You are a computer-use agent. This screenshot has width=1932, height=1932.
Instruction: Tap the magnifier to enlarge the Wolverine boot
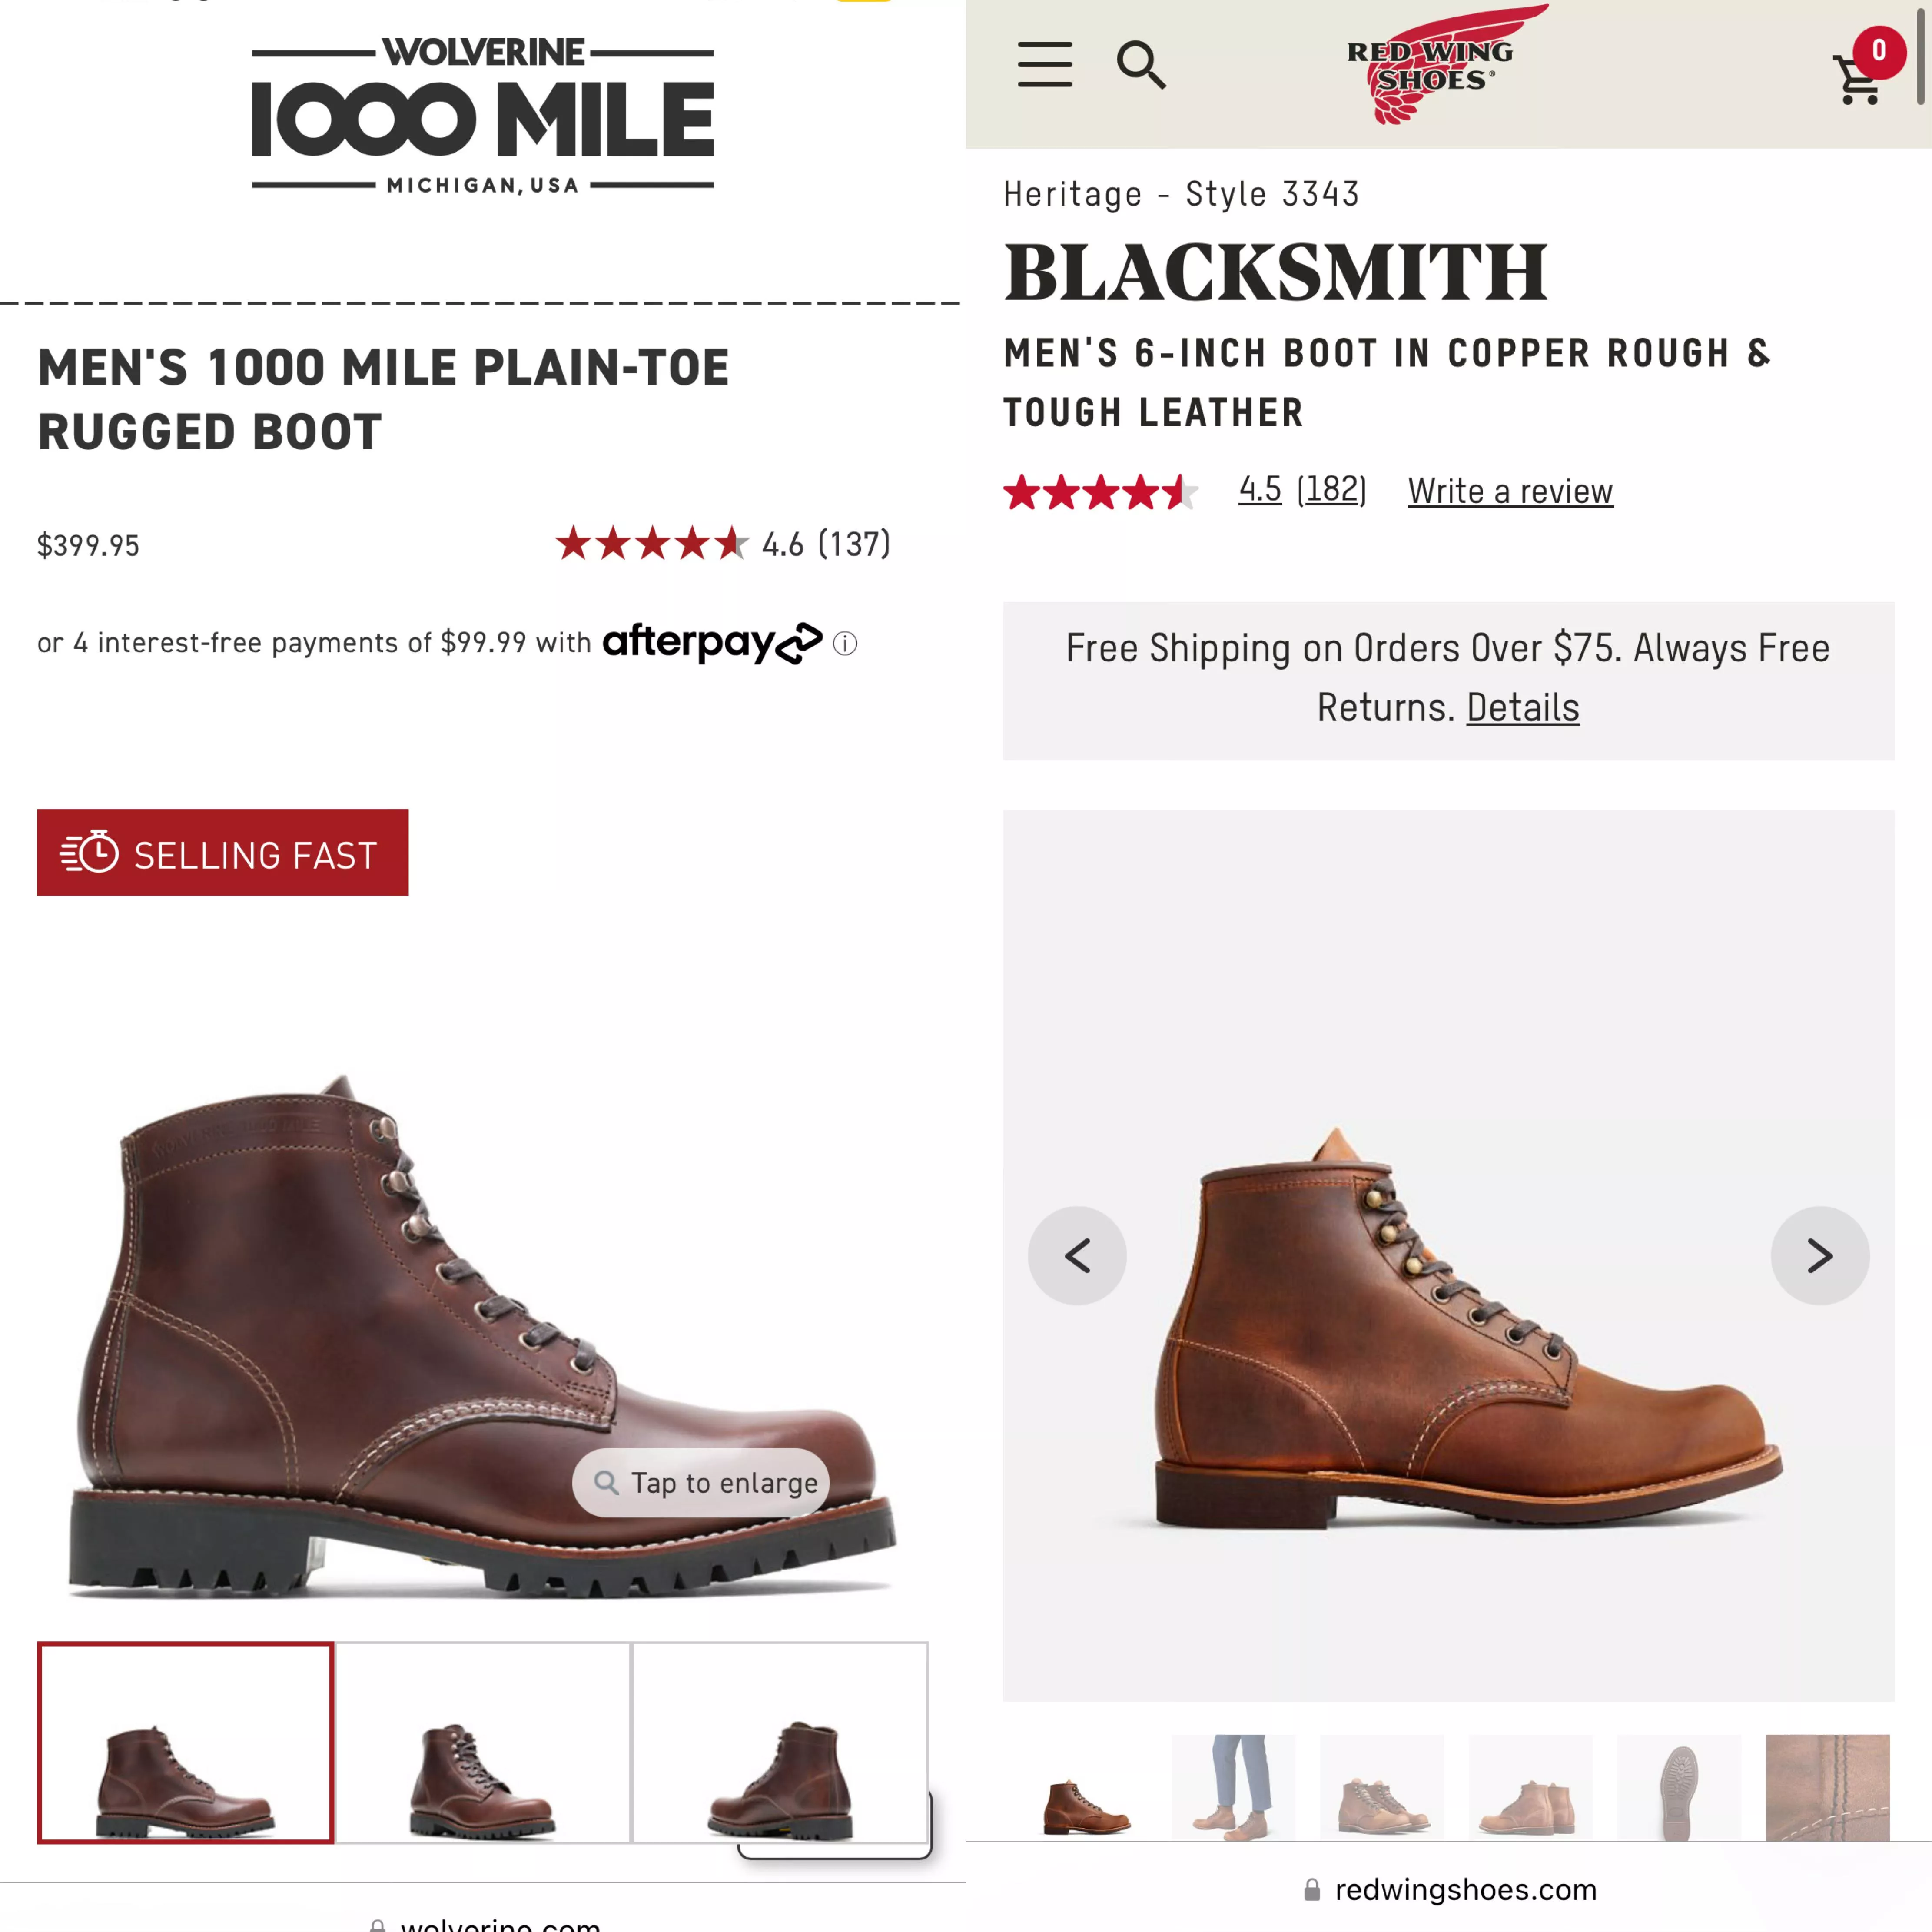(x=700, y=1483)
